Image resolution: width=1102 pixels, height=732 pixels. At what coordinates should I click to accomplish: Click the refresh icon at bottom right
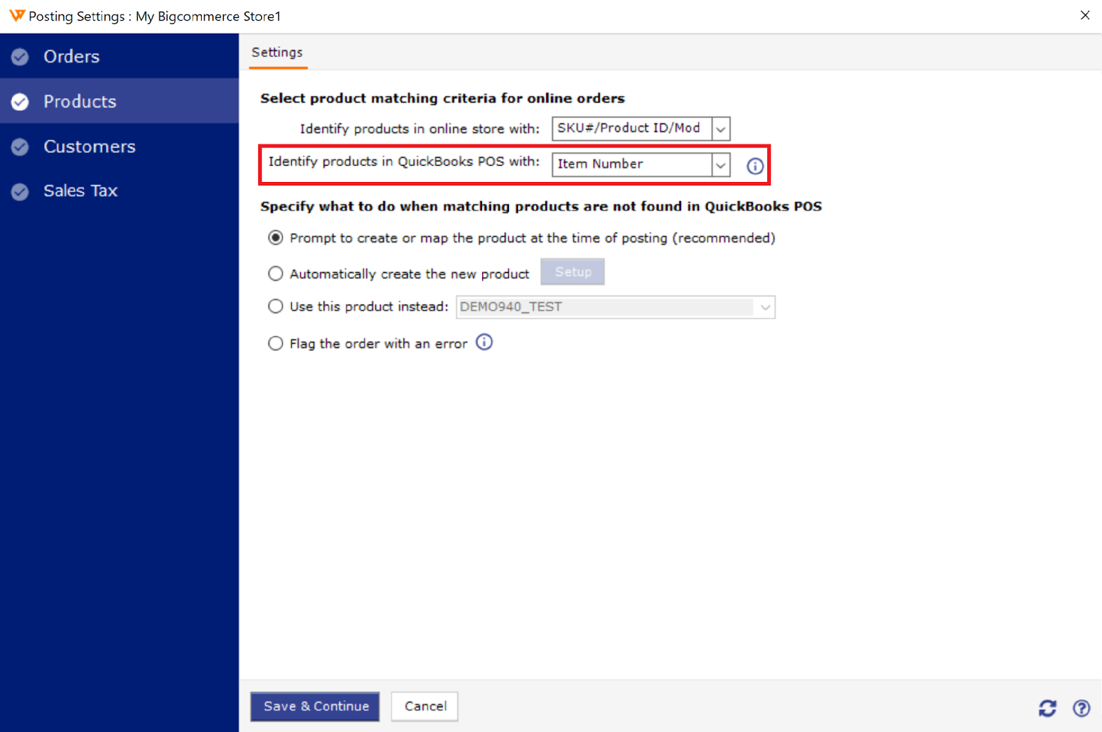click(x=1047, y=708)
